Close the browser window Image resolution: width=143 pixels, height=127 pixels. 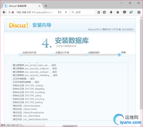point(138,3)
